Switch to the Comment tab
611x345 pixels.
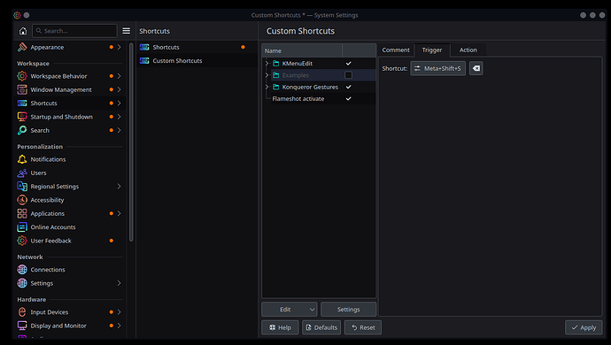pos(396,50)
